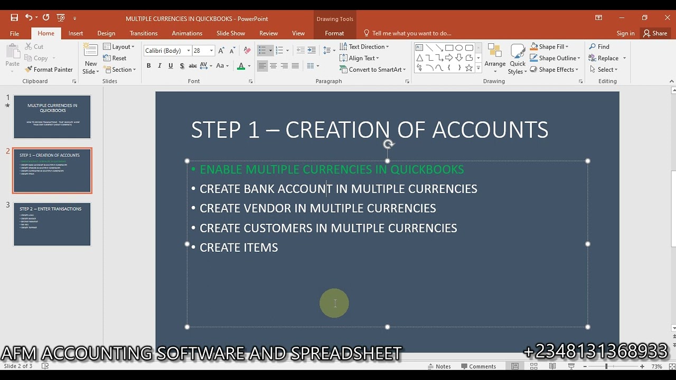Apply text shadow using the S icon
This screenshot has width=676, height=380.
point(182,66)
